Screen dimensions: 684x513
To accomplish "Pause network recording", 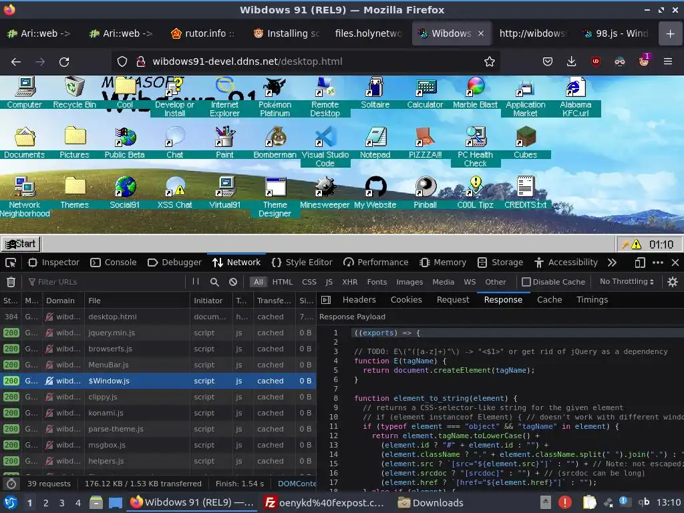I will (x=196, y=282).
